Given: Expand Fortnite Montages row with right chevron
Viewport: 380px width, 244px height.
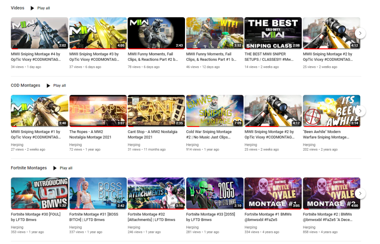Looking at the screenshot, I should click(360, 193).
